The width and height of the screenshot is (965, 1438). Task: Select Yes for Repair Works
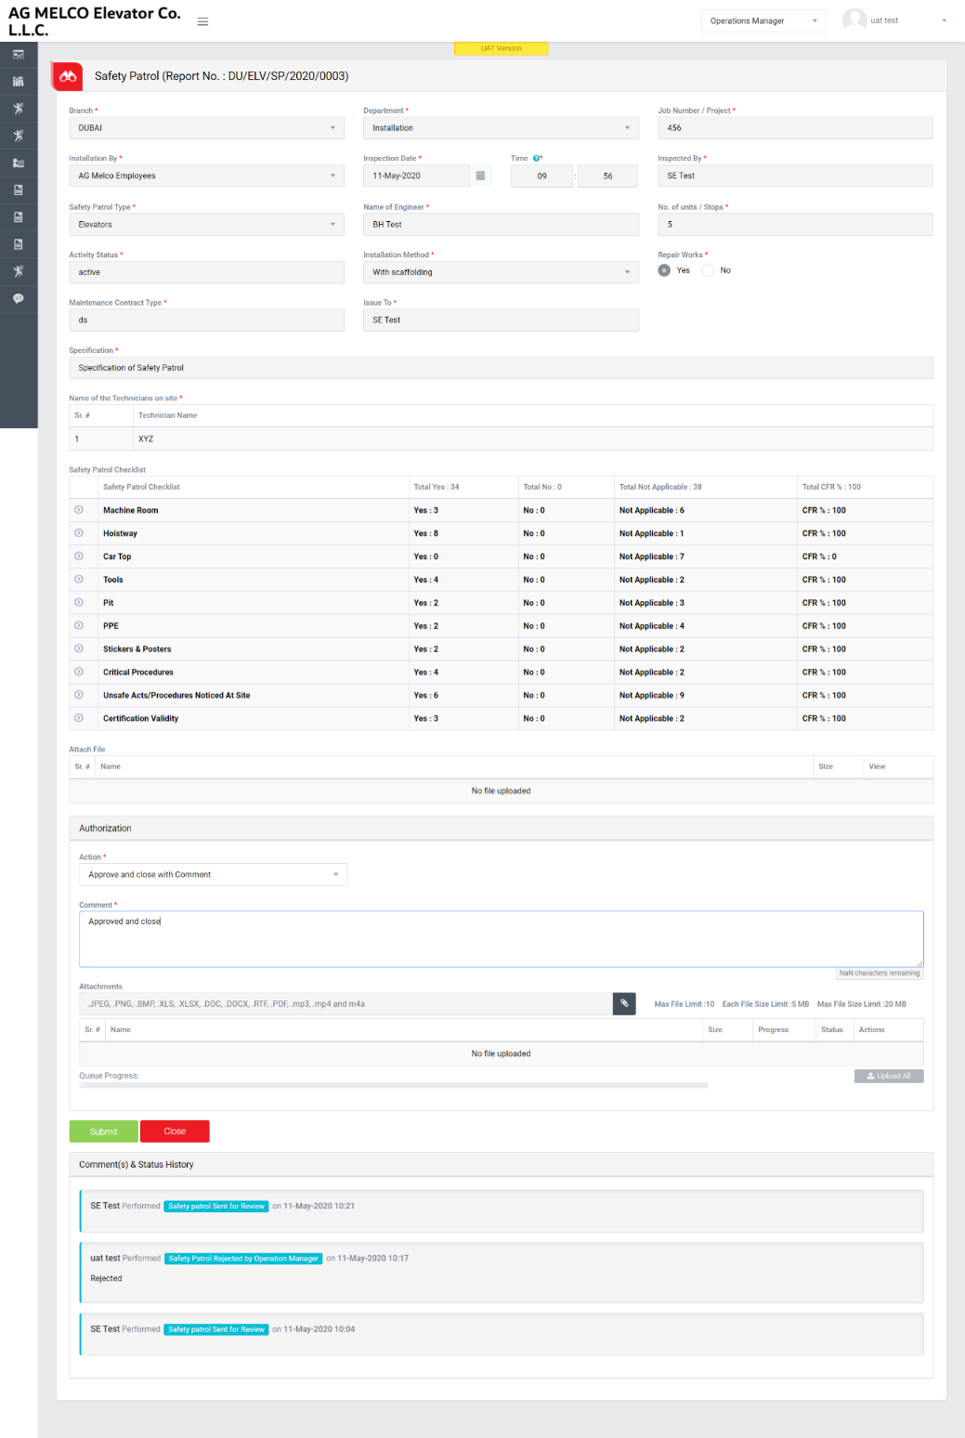(x=664, y=270)
